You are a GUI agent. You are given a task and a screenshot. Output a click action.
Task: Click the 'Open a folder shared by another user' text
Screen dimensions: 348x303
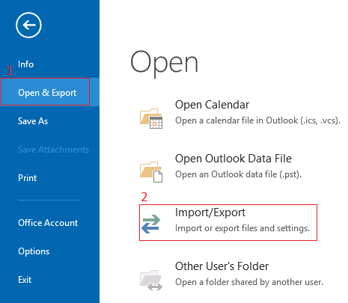tap(249, 282)
